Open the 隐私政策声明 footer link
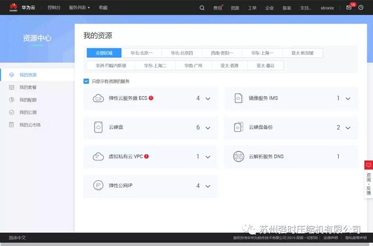373x246 pixels. [356, 237]
